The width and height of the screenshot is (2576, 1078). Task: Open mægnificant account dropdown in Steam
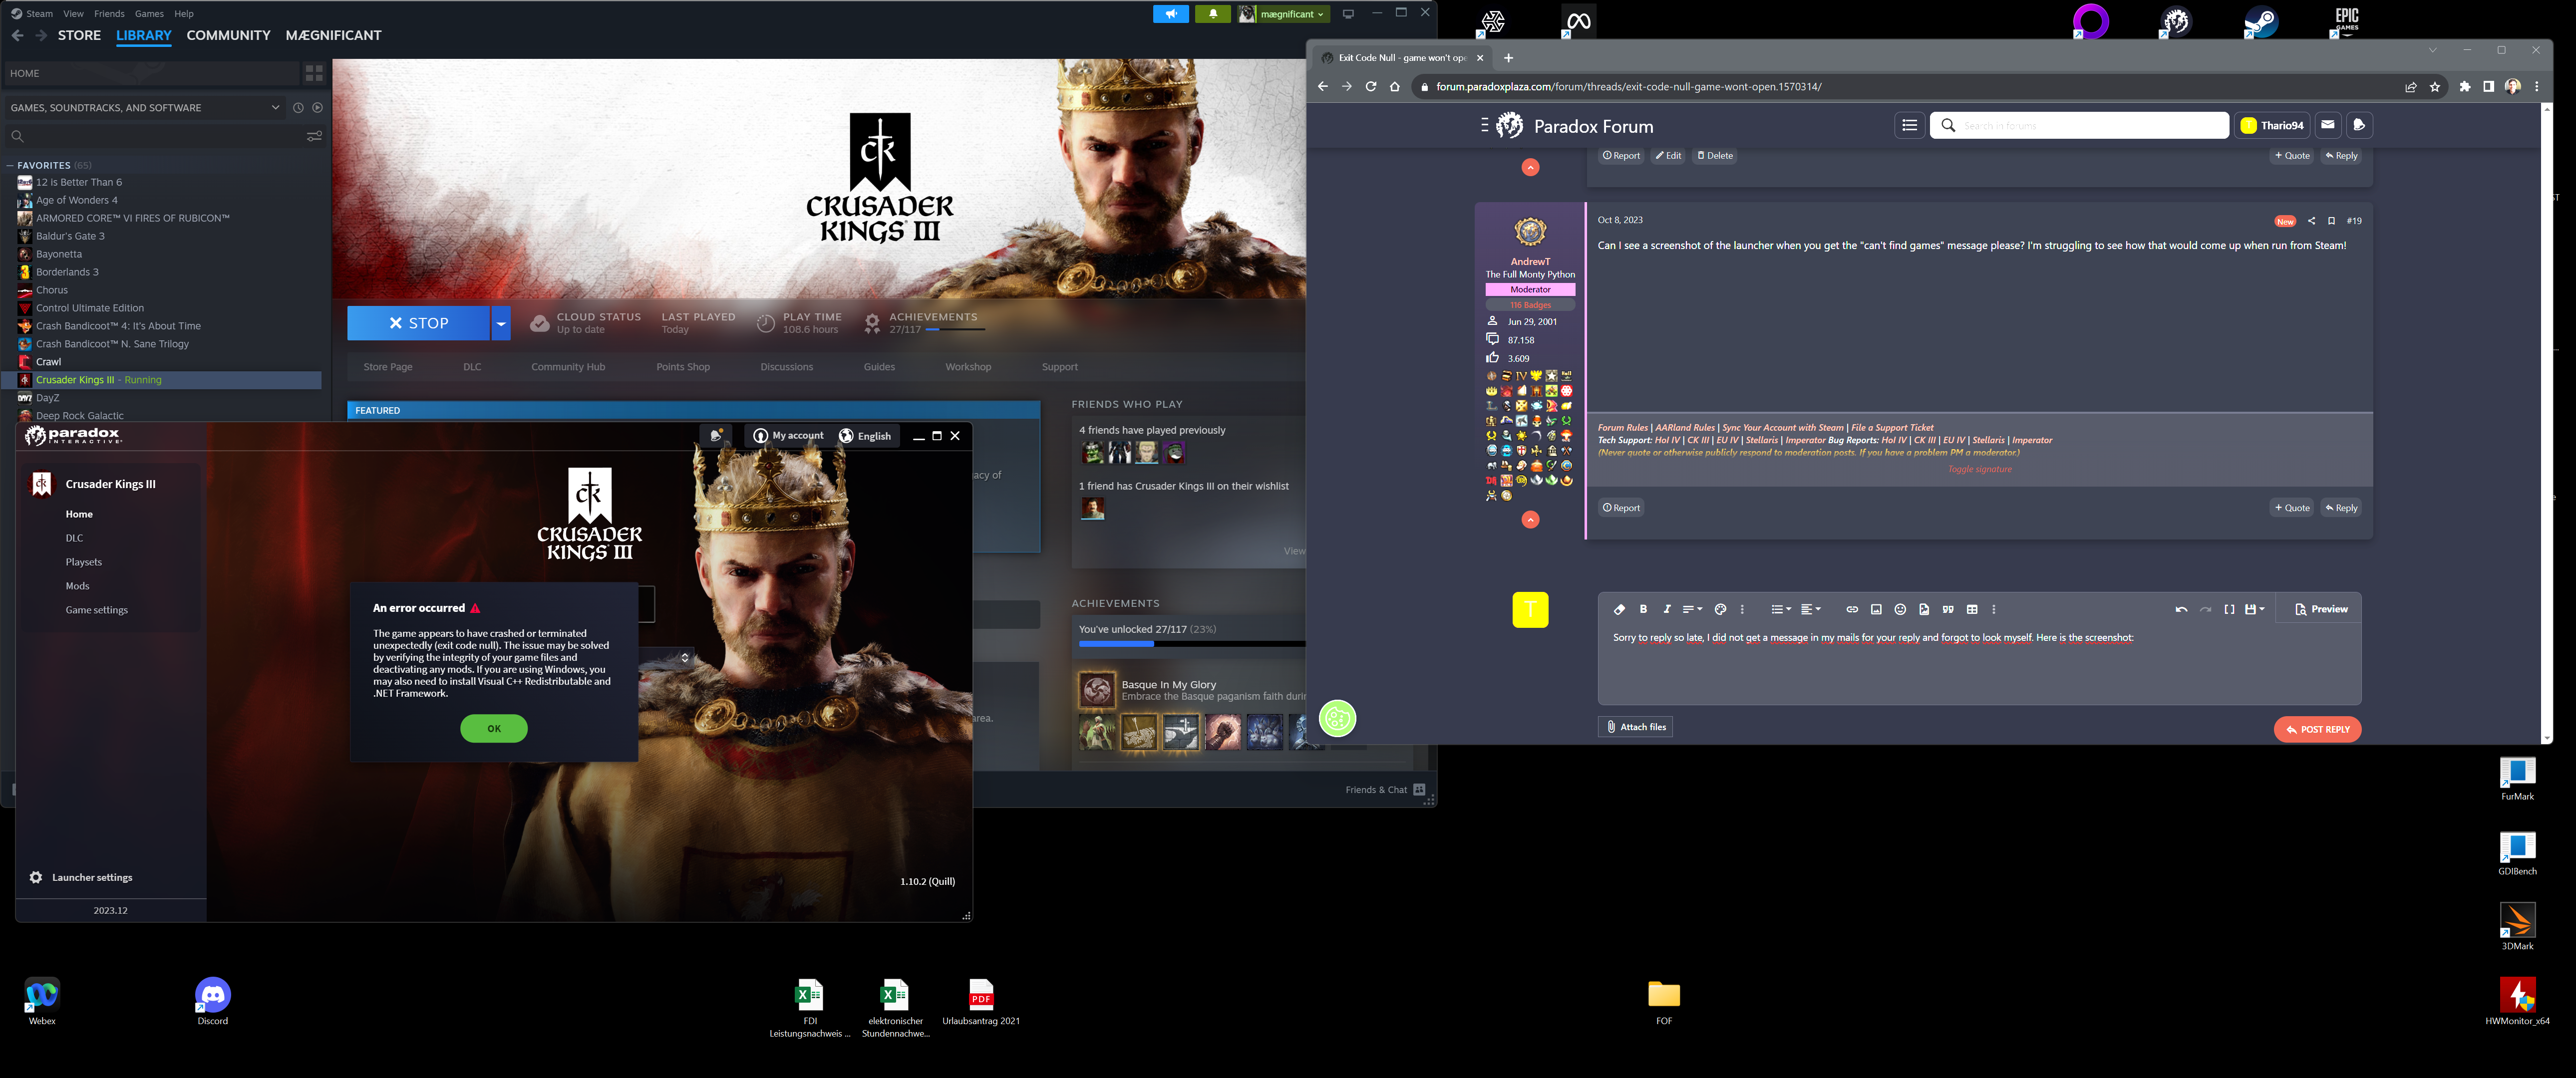pyautogui.click(x=1285, y=14)
